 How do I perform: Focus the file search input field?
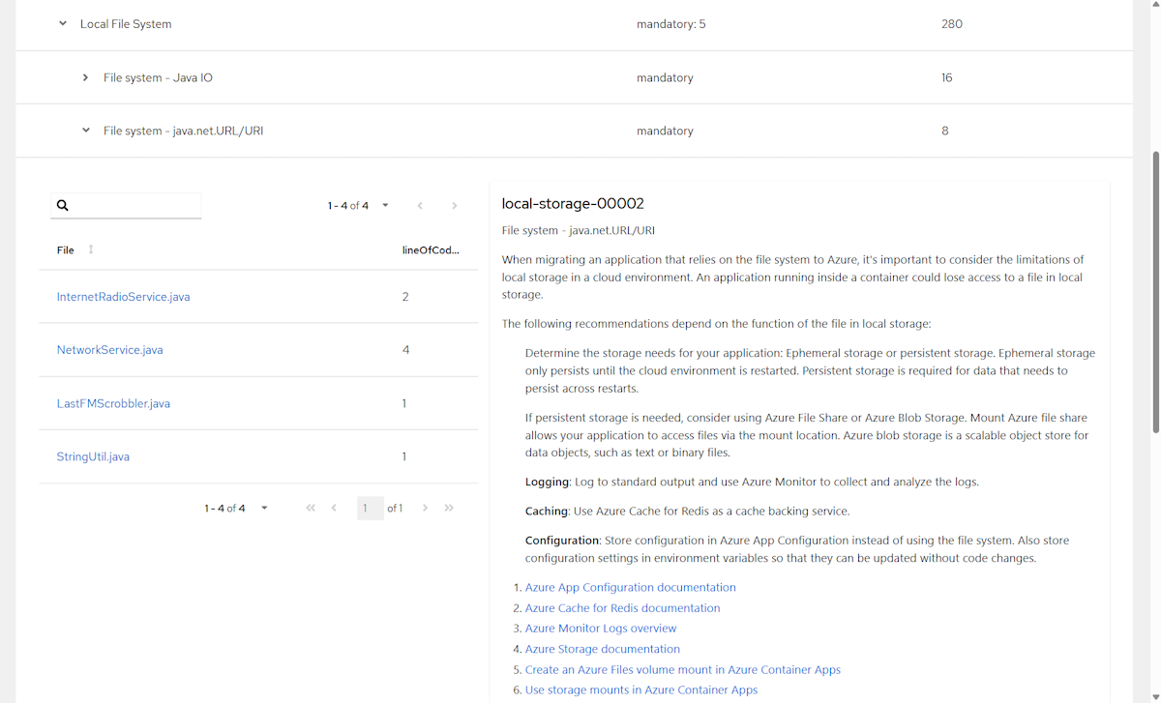[x=126, y=206]
